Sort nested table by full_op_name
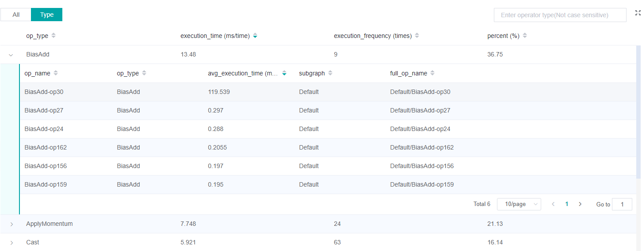The image size is (642, 251). point(432,73)
